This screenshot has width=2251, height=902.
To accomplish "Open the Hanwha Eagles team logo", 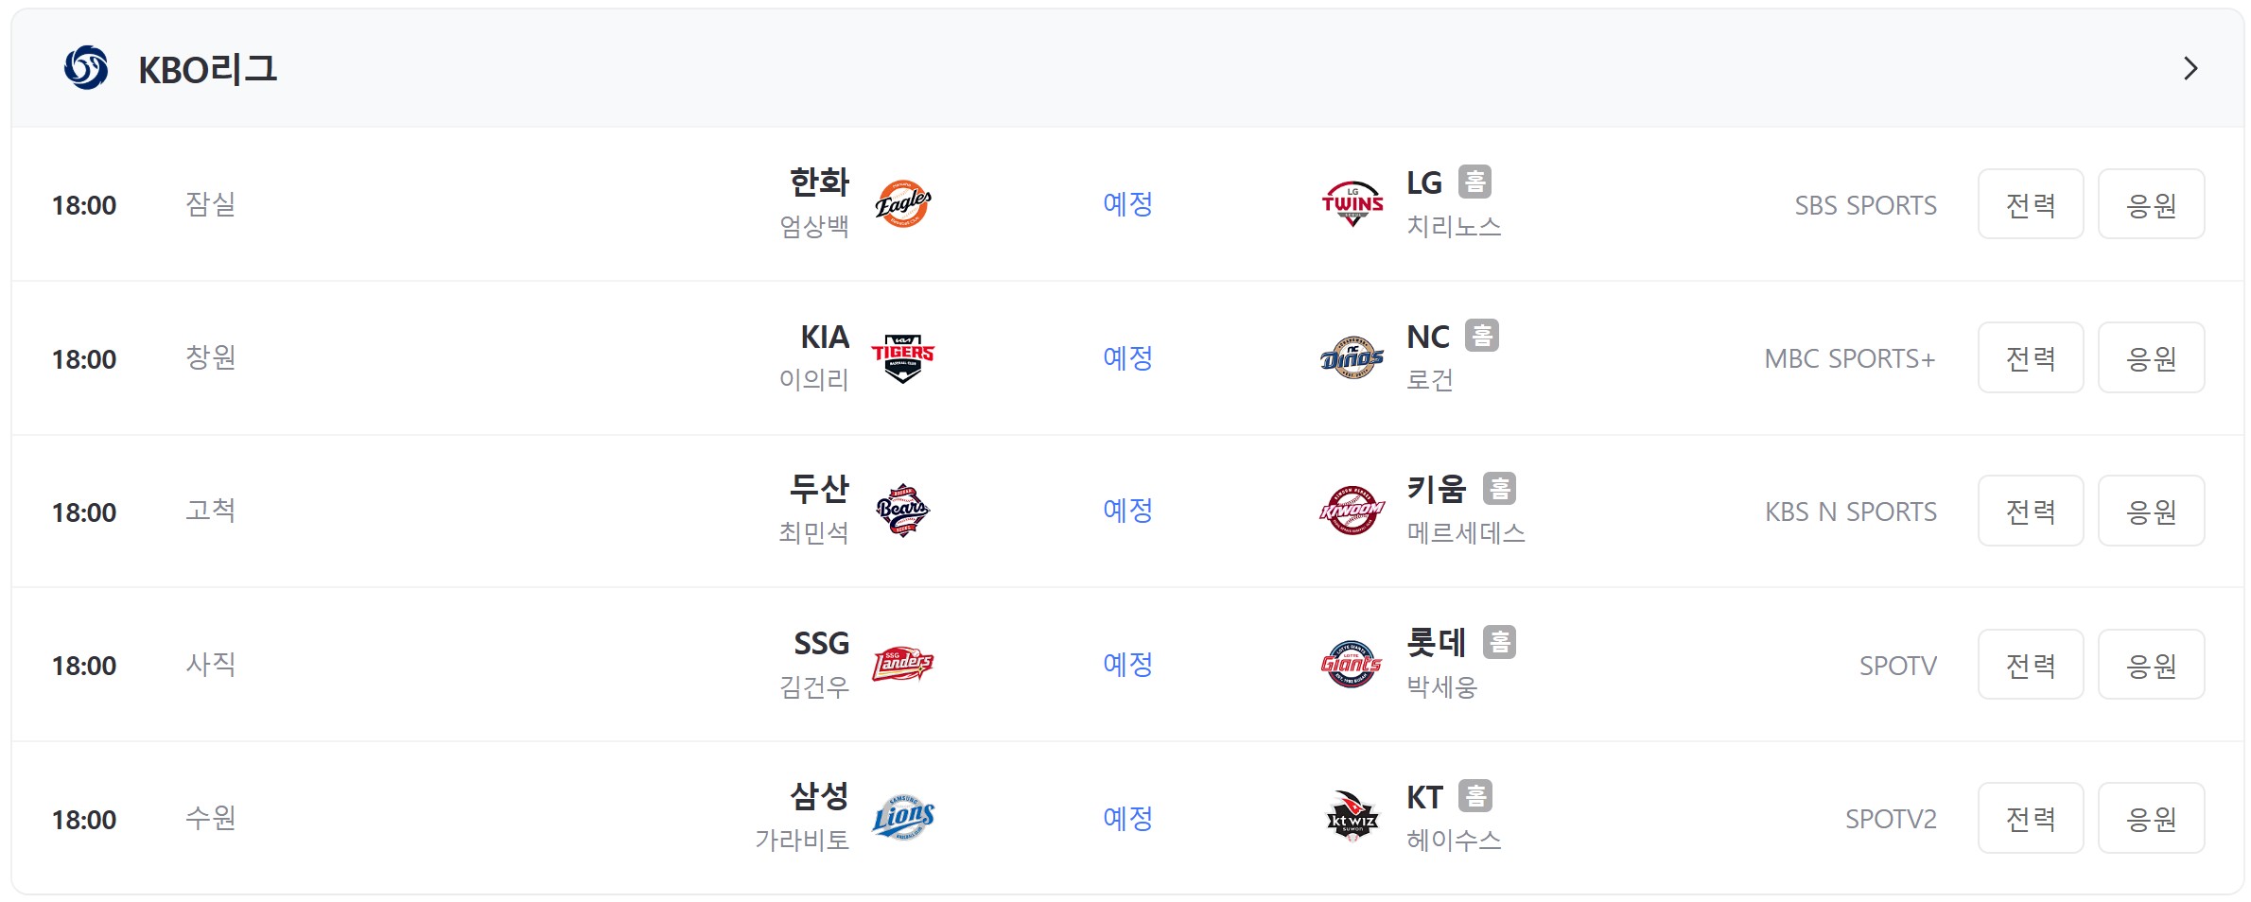I will click(x=903, y=204).
